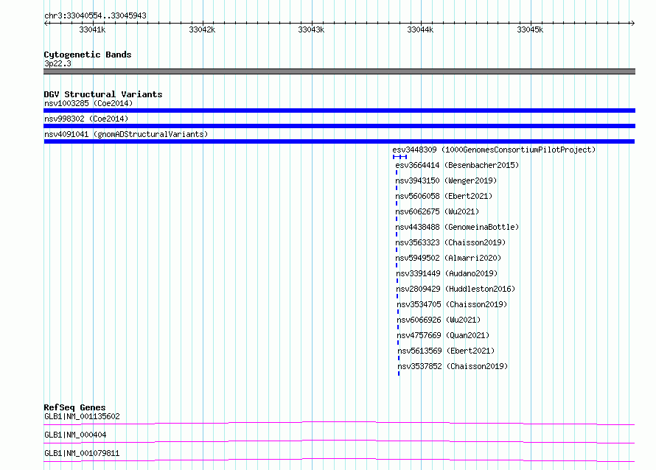656x470 pixels.
Task: Click the gray 3p22.3 cytogenetic band bar
Action: (x=339, y=71)
